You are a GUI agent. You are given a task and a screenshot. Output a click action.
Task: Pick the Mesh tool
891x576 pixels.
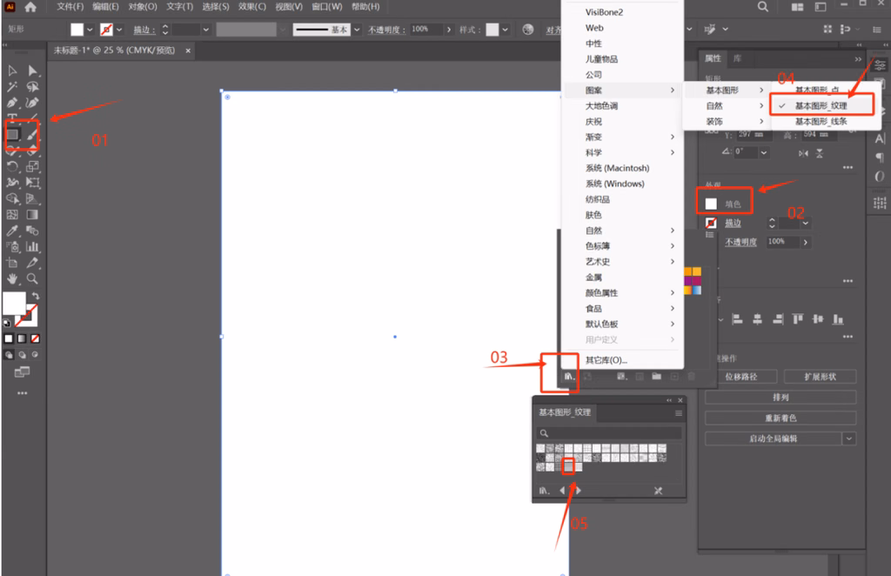tap(12, 215)
